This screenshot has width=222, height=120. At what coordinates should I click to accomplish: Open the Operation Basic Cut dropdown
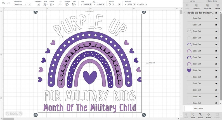[x=20, y=4]
